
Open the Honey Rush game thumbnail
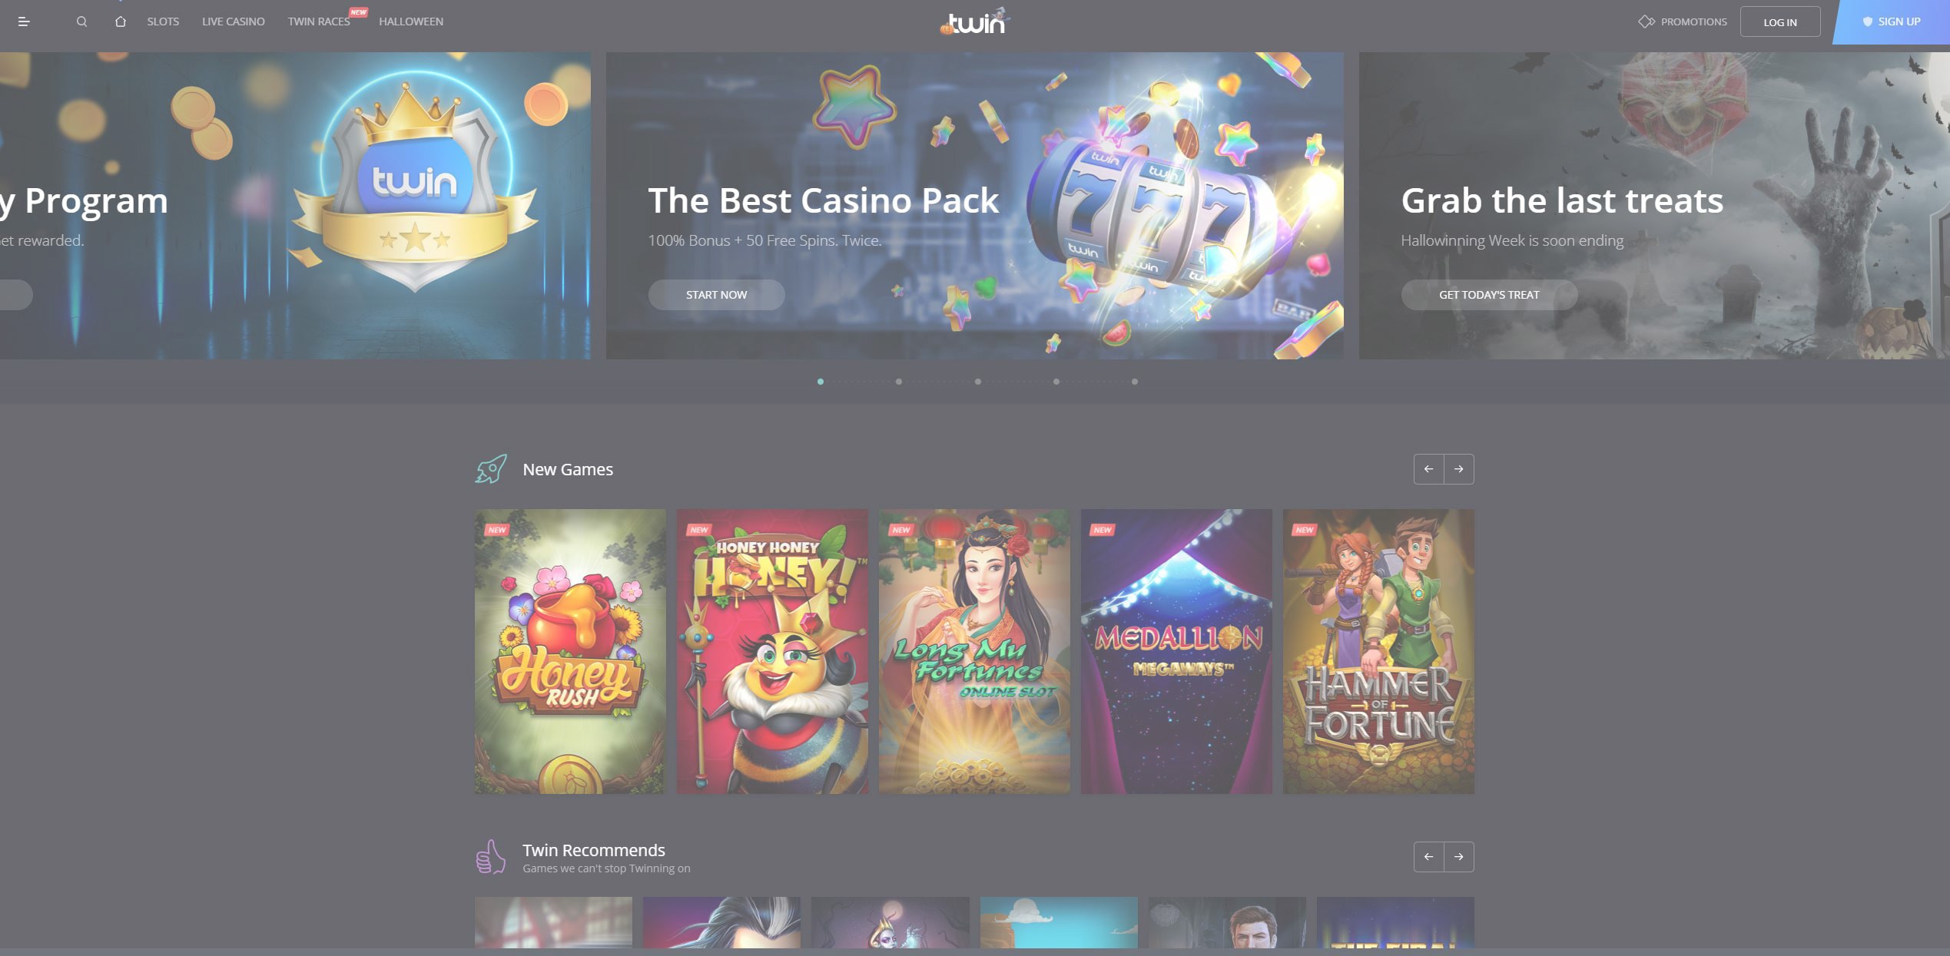570,651
